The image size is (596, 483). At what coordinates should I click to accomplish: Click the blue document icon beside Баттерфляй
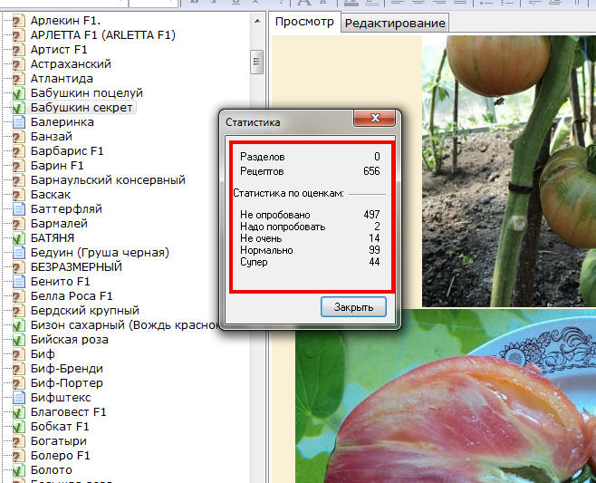coord(19,209)
